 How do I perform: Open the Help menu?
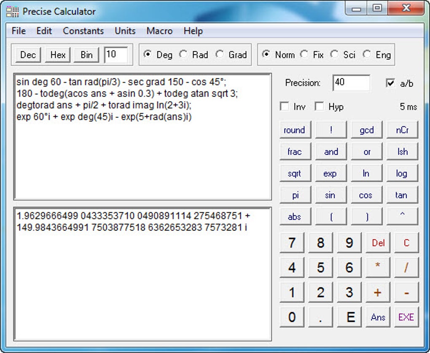(193, 31)
